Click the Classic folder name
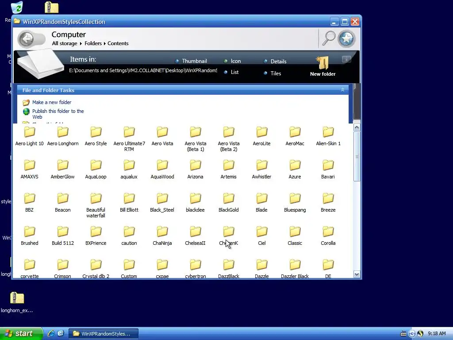 [295, 243]
